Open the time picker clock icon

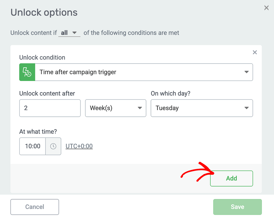pos(53,146)
